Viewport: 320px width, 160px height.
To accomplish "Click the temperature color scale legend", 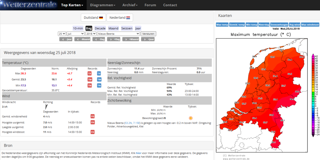I will (313, 96).
